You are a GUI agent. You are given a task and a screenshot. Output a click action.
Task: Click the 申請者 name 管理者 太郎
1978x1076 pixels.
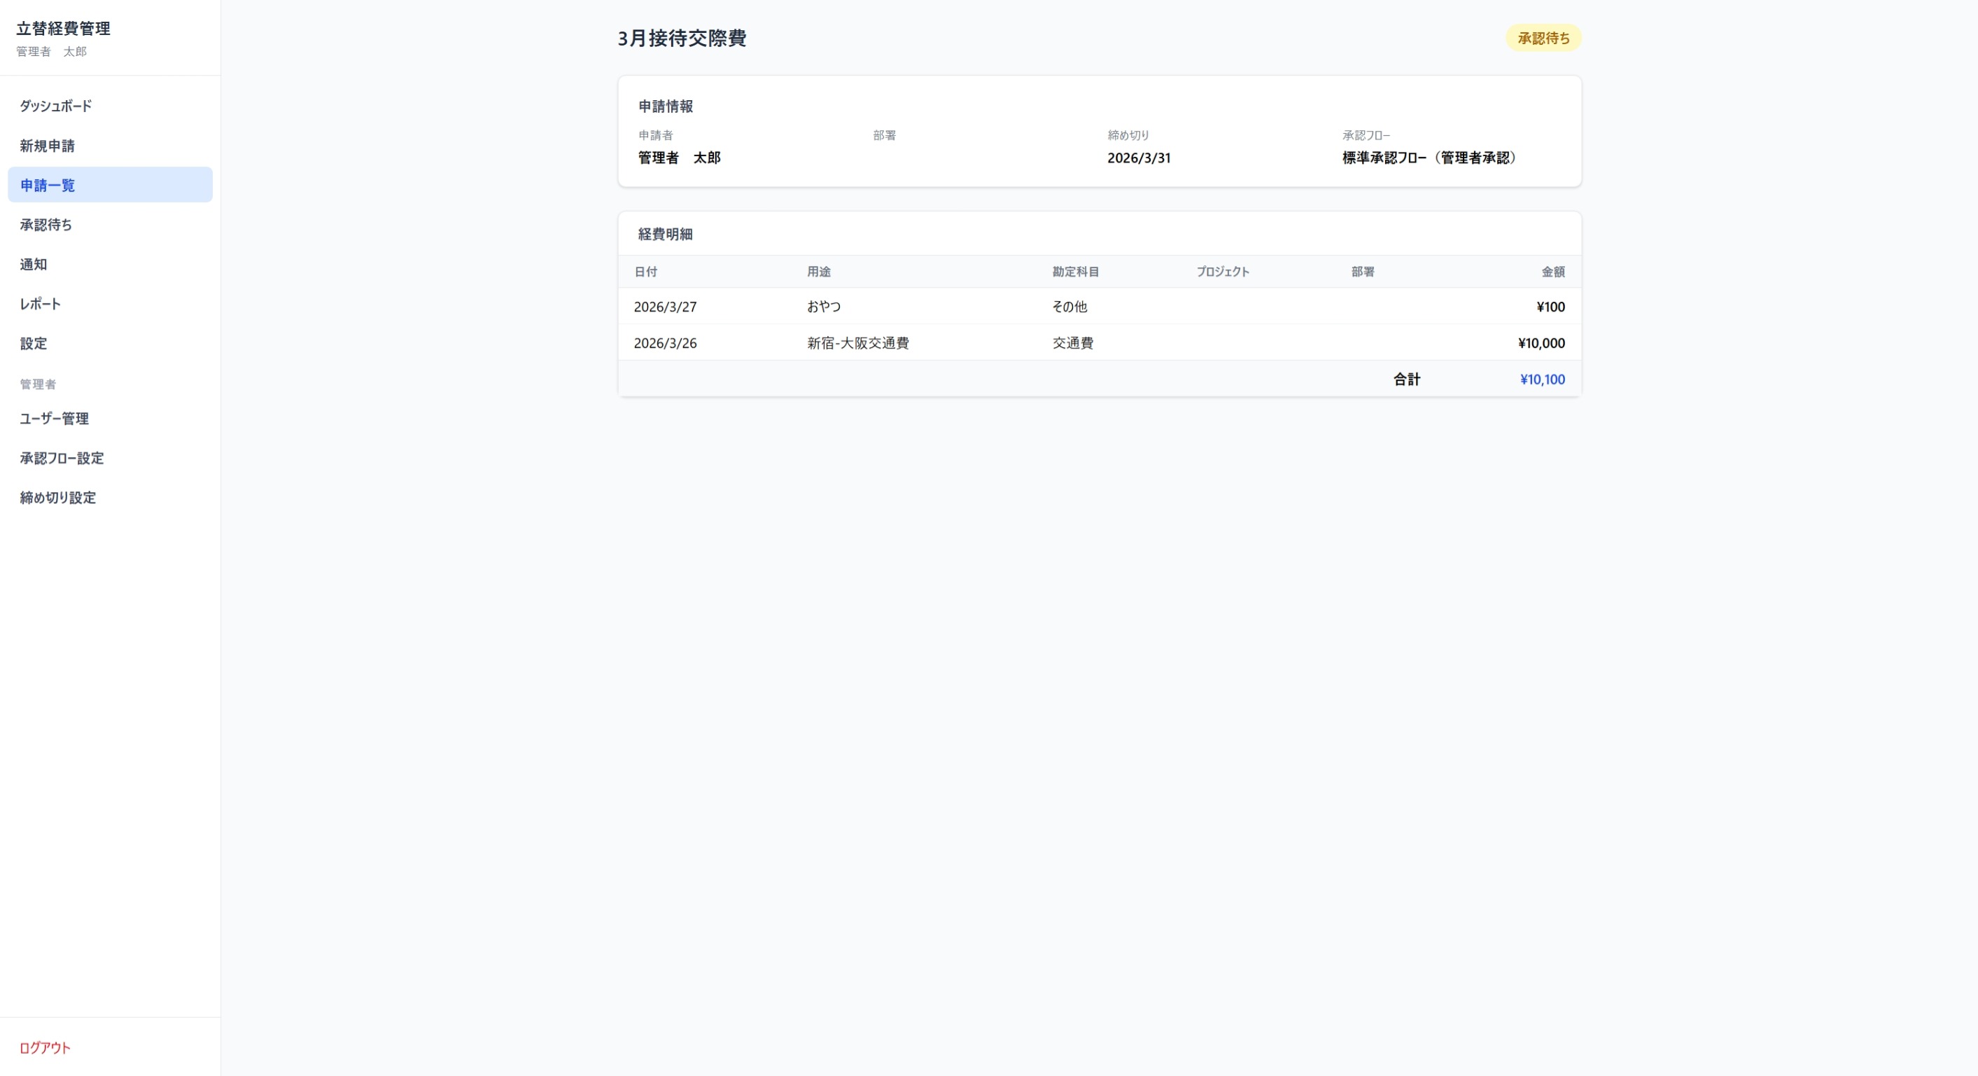coord(679,158)
